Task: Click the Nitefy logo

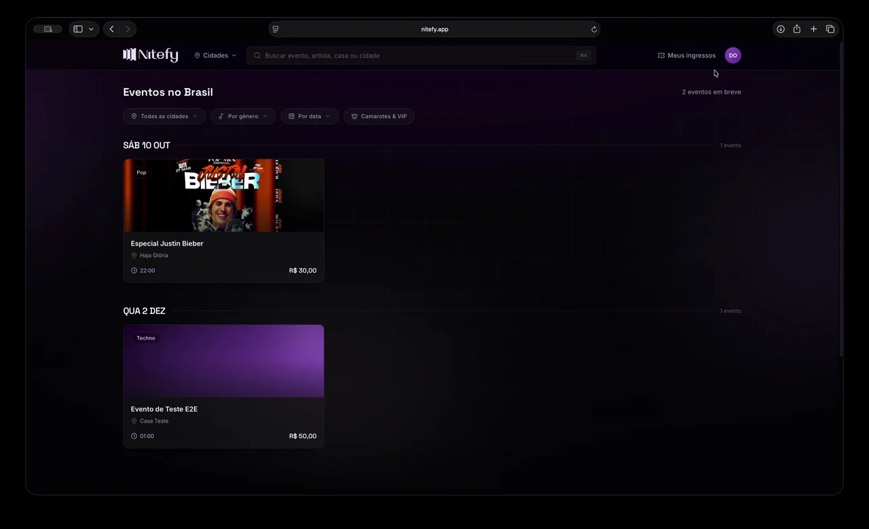Action: click(x=150, y=55)
